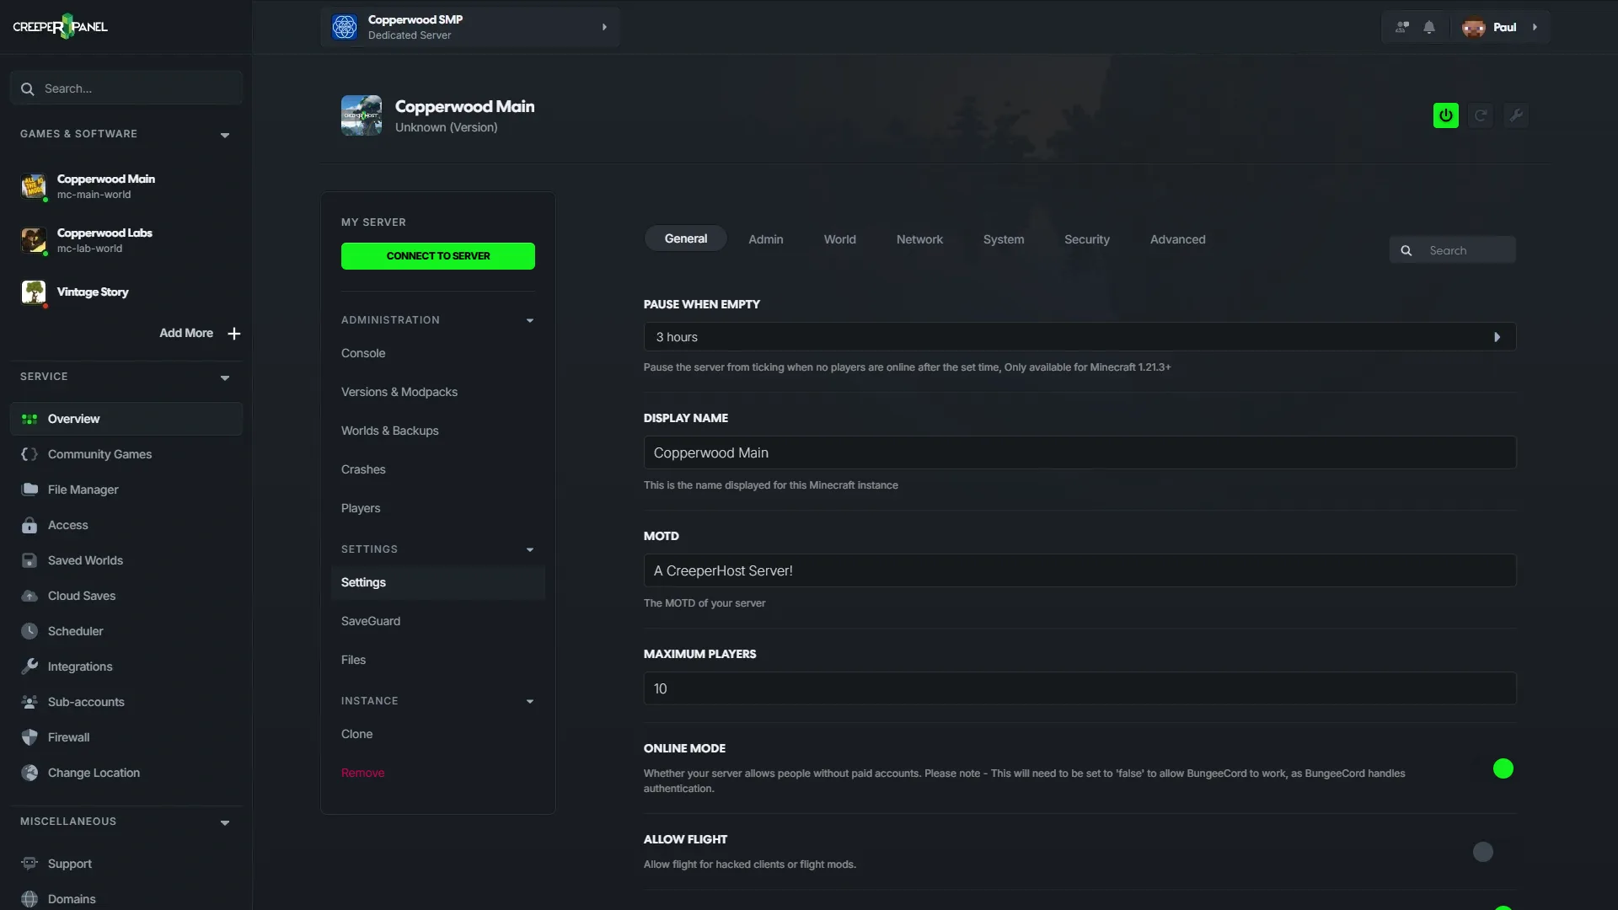The width and height of the screenshot is (1618, 910).
Task: Click the users icon beside the bell
Action: coord(1402,27)
